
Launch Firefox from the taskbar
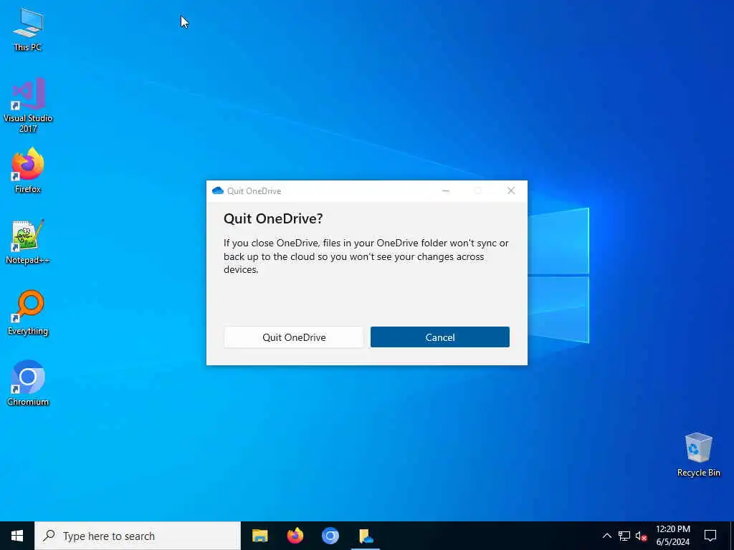coord(295,536)
